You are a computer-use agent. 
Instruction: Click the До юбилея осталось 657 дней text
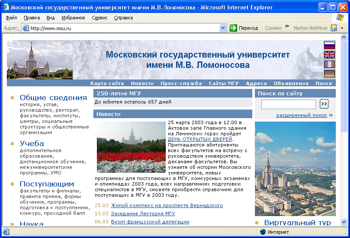(133, 102)
